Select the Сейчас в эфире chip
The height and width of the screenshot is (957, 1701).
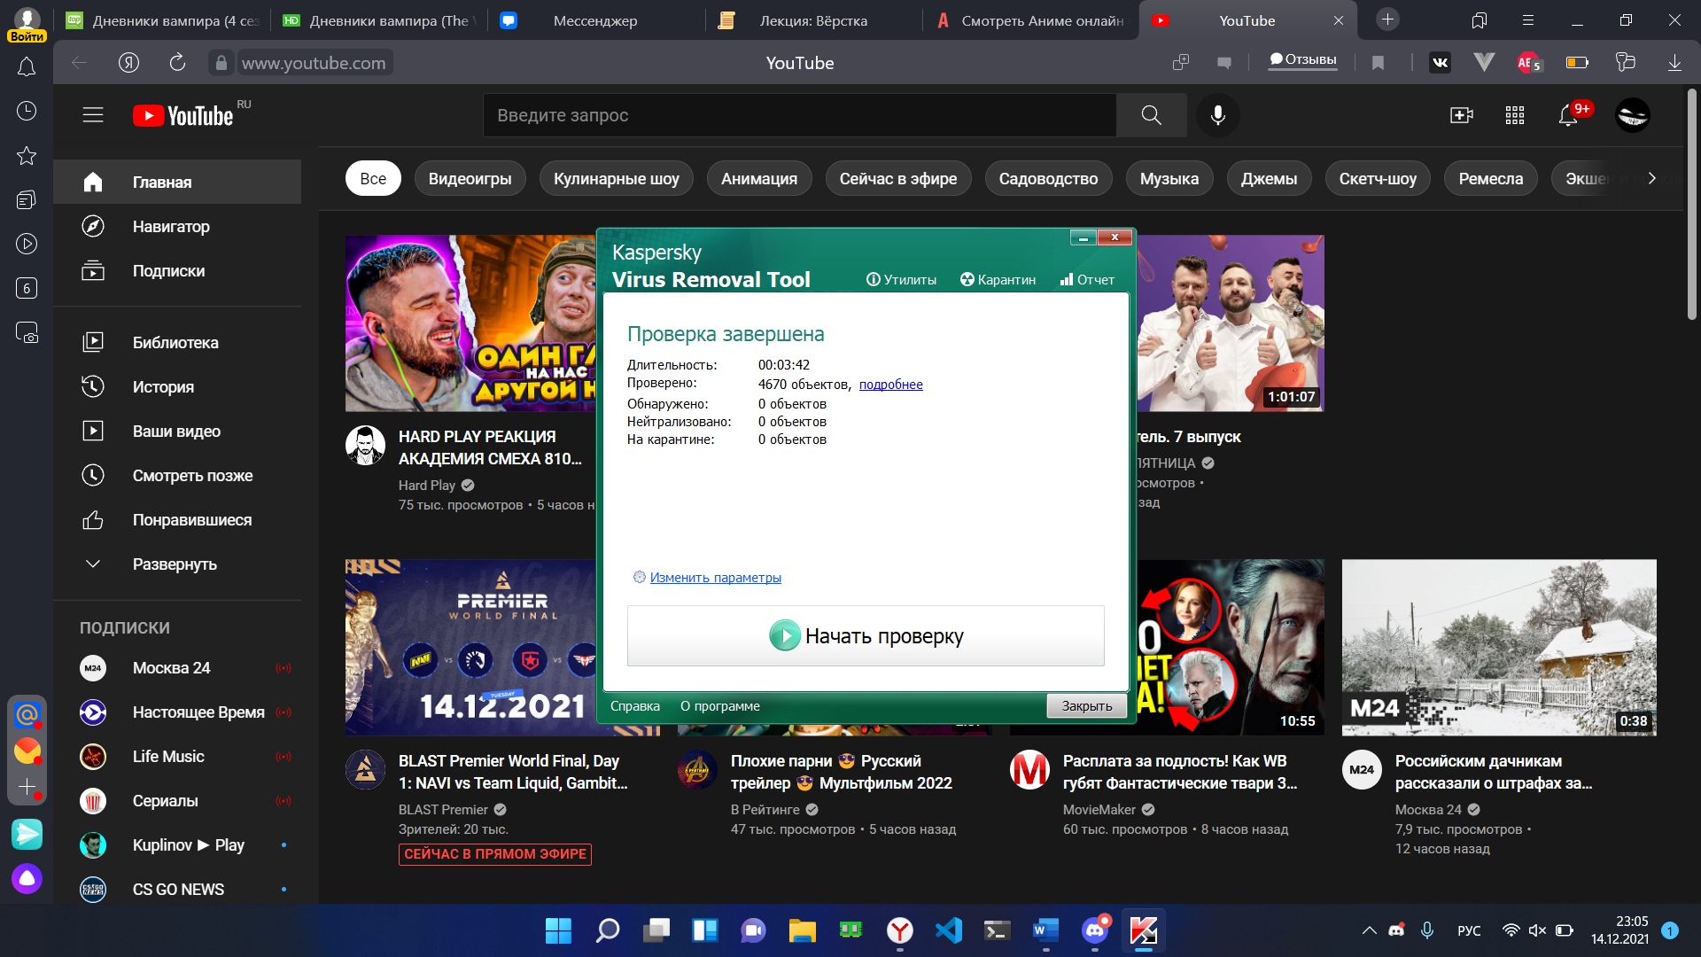(x=897, y=179)
